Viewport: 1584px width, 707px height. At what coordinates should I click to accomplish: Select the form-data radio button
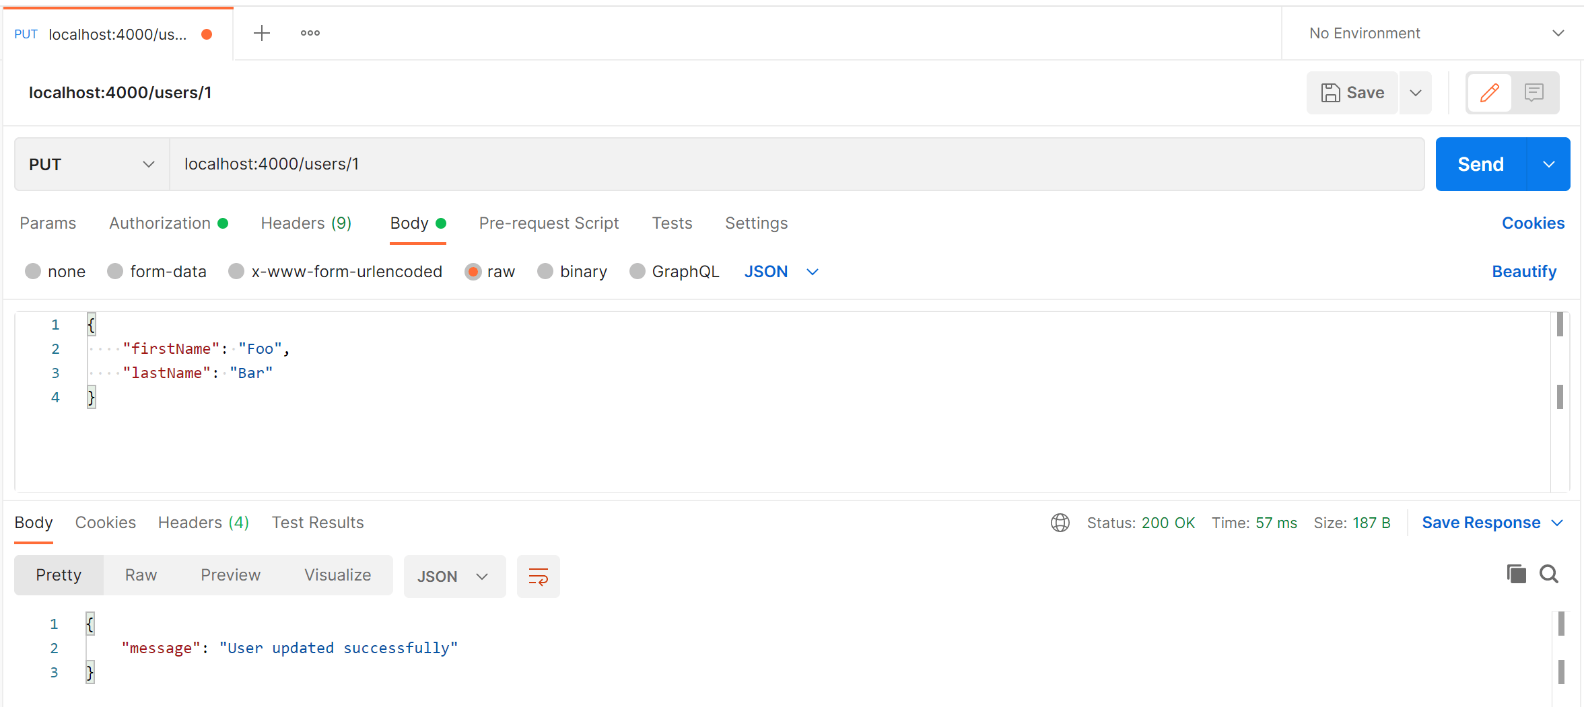click(115, 271)
